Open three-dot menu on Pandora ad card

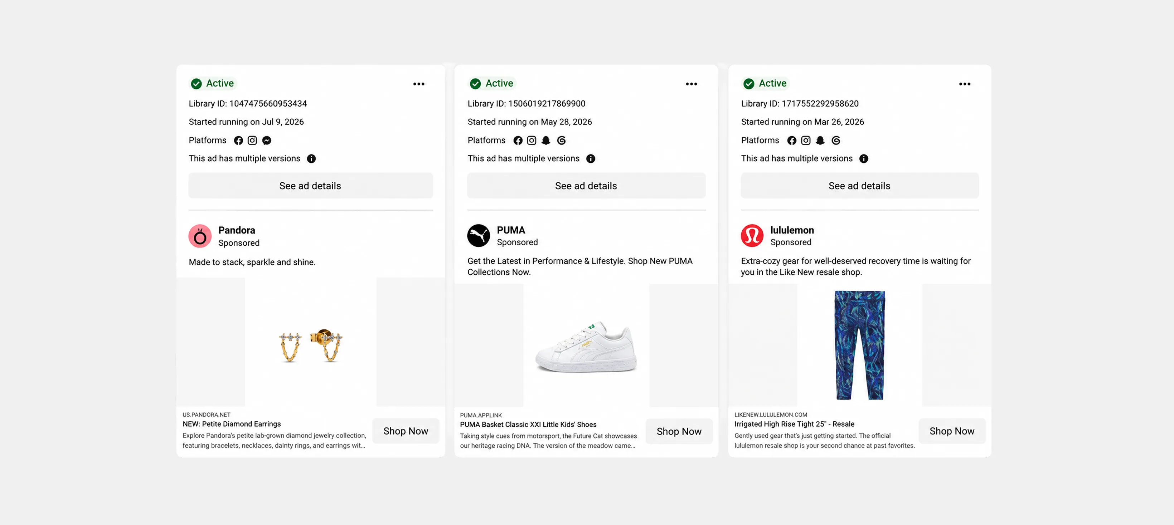(x=418, y=84)
